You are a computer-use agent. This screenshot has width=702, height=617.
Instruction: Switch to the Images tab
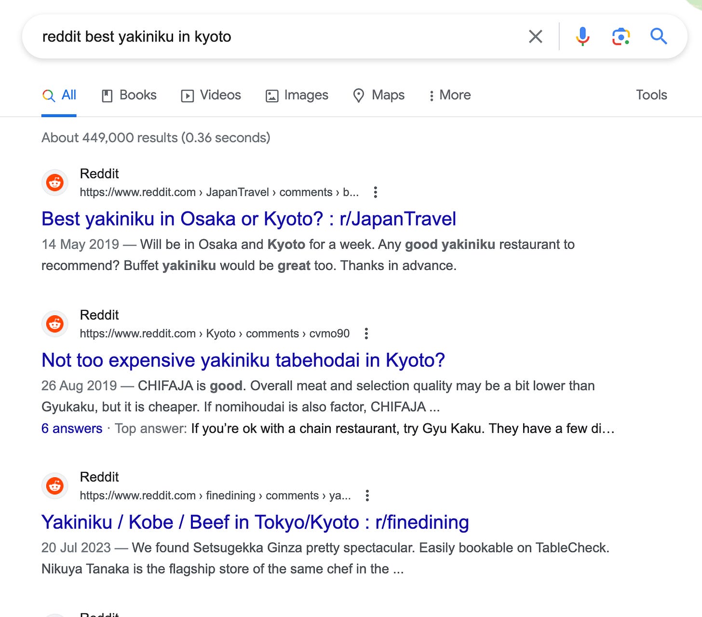(297, 95)
